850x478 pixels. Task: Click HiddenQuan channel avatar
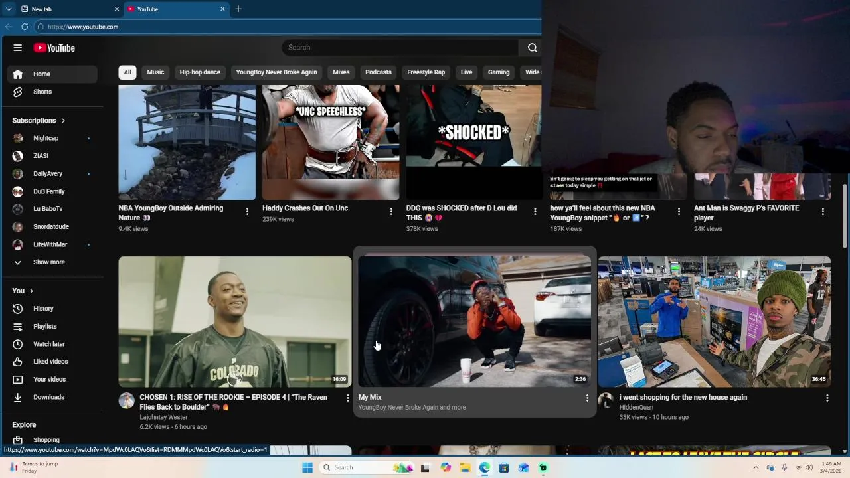[606, 400]
